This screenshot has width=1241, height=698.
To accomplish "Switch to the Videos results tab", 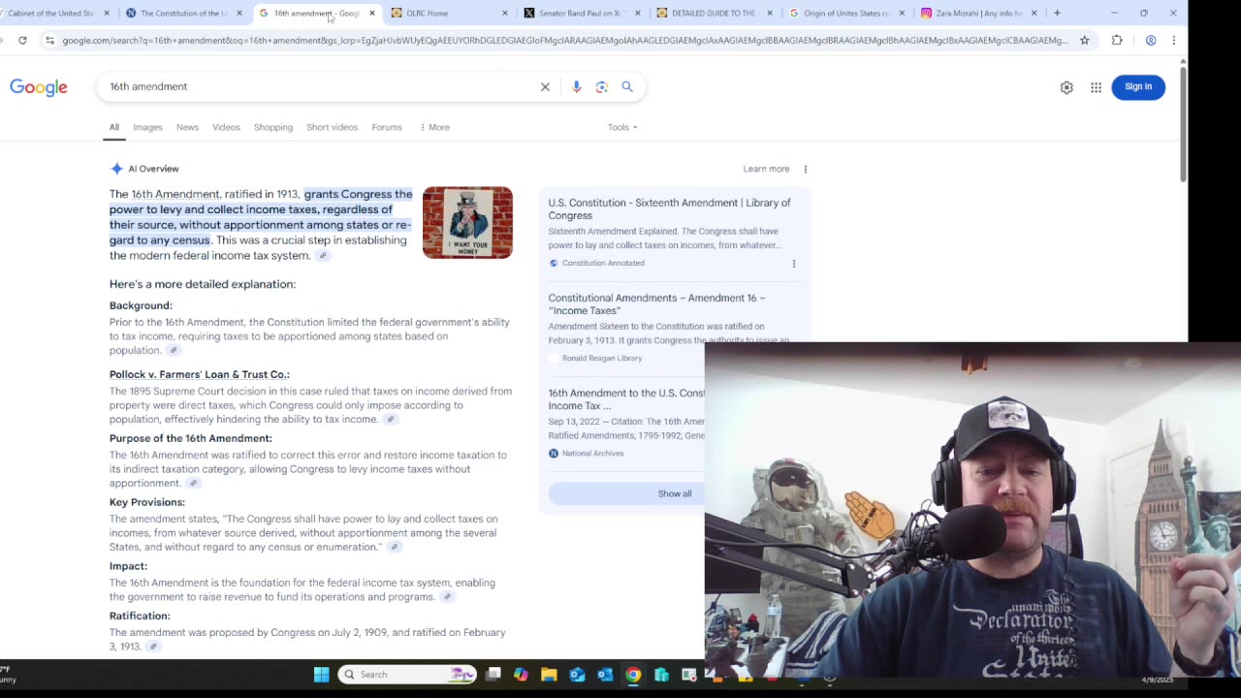I will (x=226, y=127).
